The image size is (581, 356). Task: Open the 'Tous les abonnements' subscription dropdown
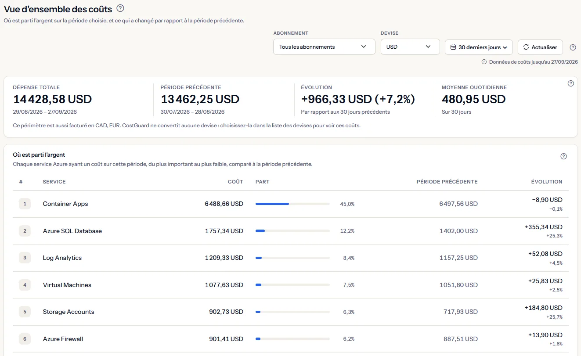coord(324,47)
